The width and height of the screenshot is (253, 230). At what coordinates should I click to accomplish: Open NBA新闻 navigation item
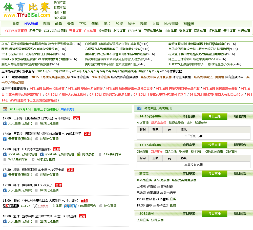[31, 24]
